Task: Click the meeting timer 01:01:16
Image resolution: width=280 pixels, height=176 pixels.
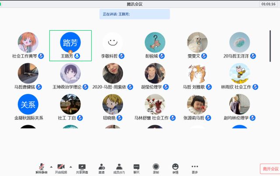Action: tap(268, 4)
